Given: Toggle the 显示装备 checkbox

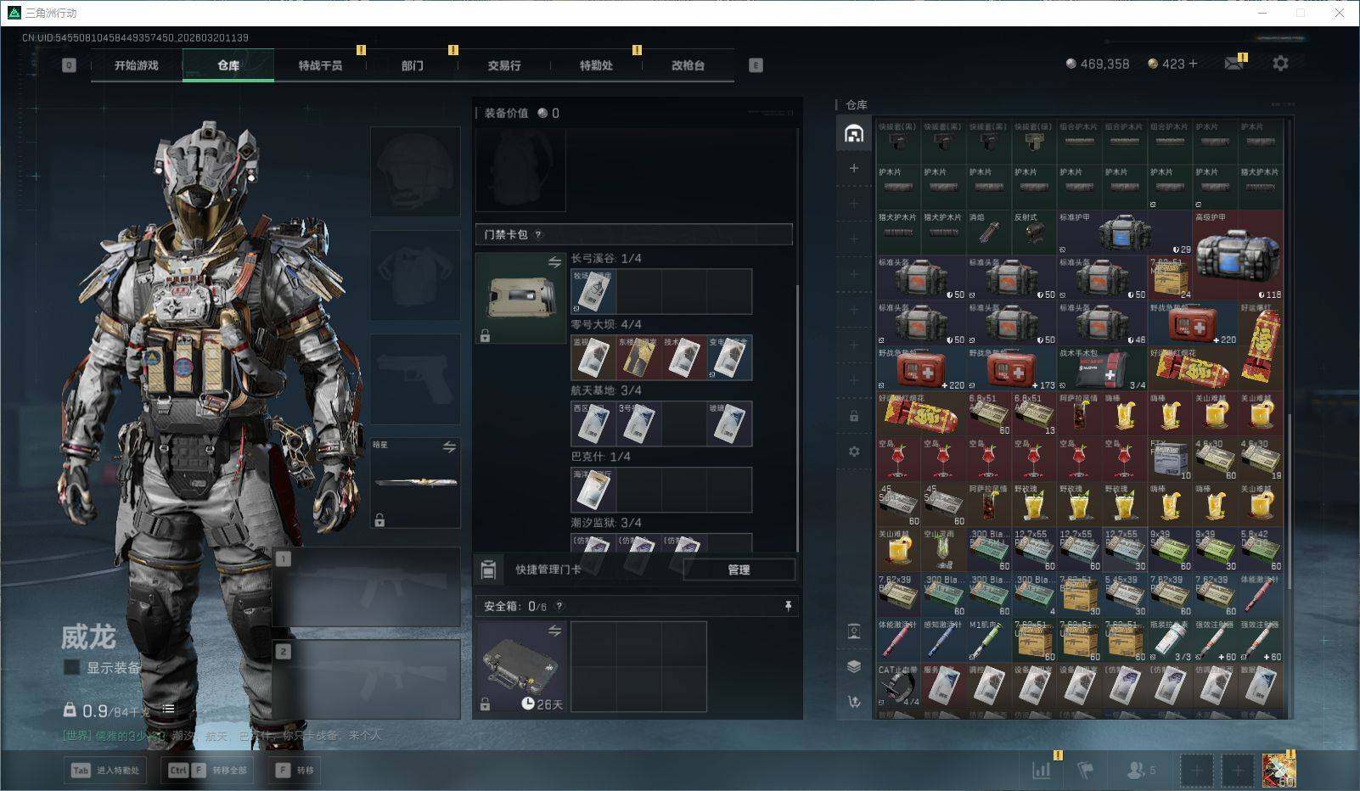Looking at the screenshot, I should coord(72,667).
